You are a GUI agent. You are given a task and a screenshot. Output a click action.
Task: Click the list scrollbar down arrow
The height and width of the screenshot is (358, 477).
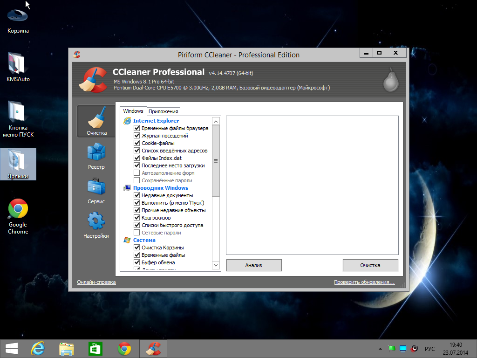point(216,265)
